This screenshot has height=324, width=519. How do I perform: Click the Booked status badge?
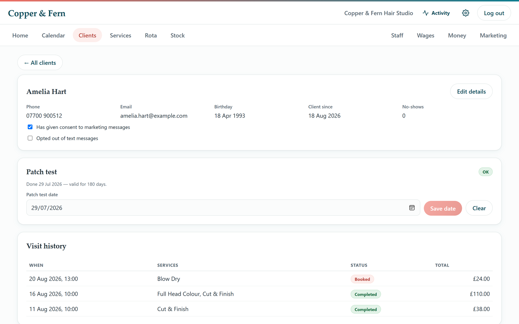362,279
